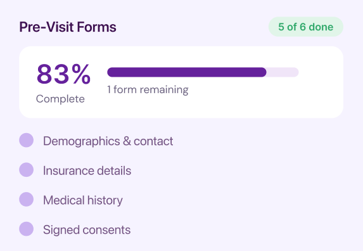Screen dimensions: 363x251
Task: Click the light unfilled progress bar remainder
Action: point(283,72)
